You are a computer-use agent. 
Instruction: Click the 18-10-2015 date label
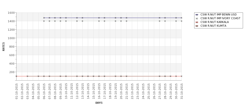click(x=110, y=91)
